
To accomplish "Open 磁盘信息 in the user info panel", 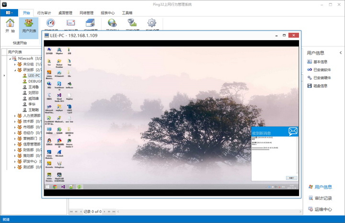I will coord(317,86).
